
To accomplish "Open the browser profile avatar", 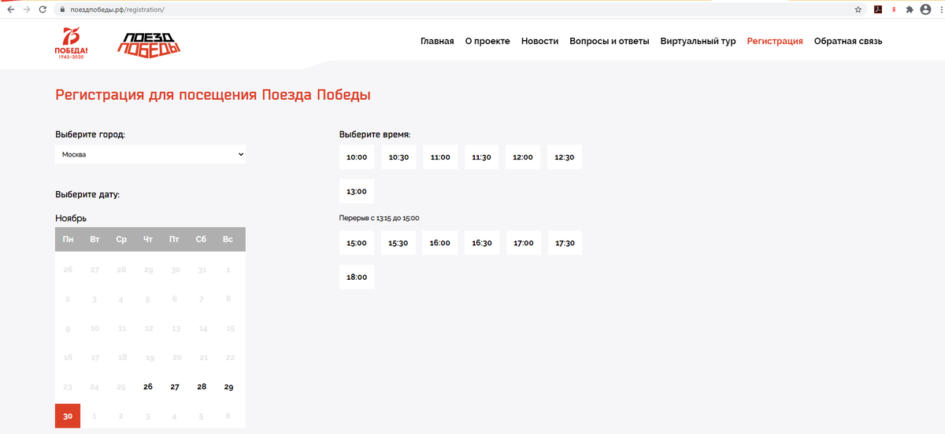I will (x=925, y=9).
